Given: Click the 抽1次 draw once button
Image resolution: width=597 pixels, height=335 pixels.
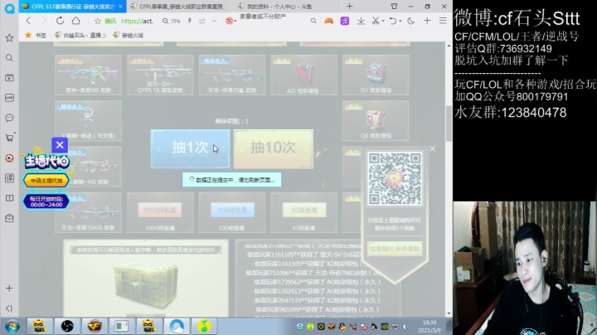Looking at the screenshot, I should [191, 148].
